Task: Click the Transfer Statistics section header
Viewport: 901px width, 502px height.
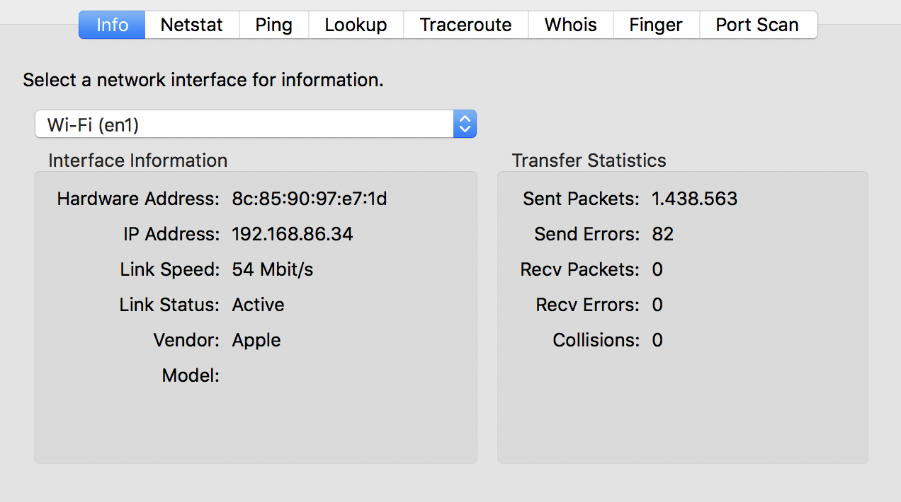Action: click(x=589, y=160)
